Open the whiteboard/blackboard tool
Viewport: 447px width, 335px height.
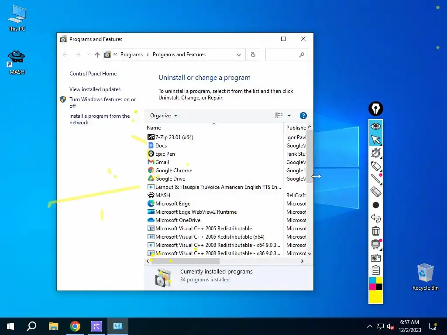(x=376, y=244)
